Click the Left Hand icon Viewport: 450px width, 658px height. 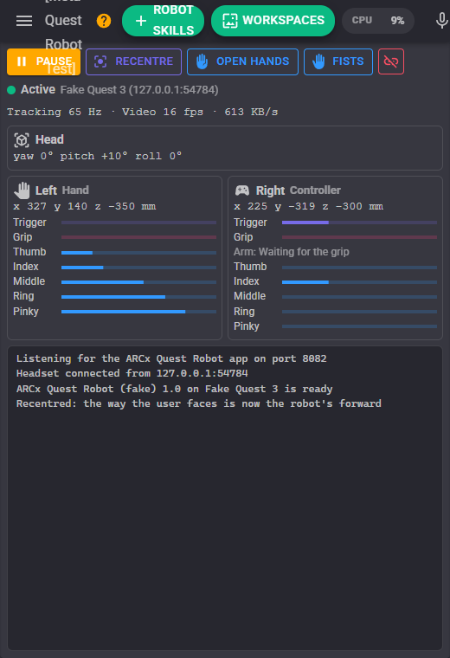click(x=22, y=190)
